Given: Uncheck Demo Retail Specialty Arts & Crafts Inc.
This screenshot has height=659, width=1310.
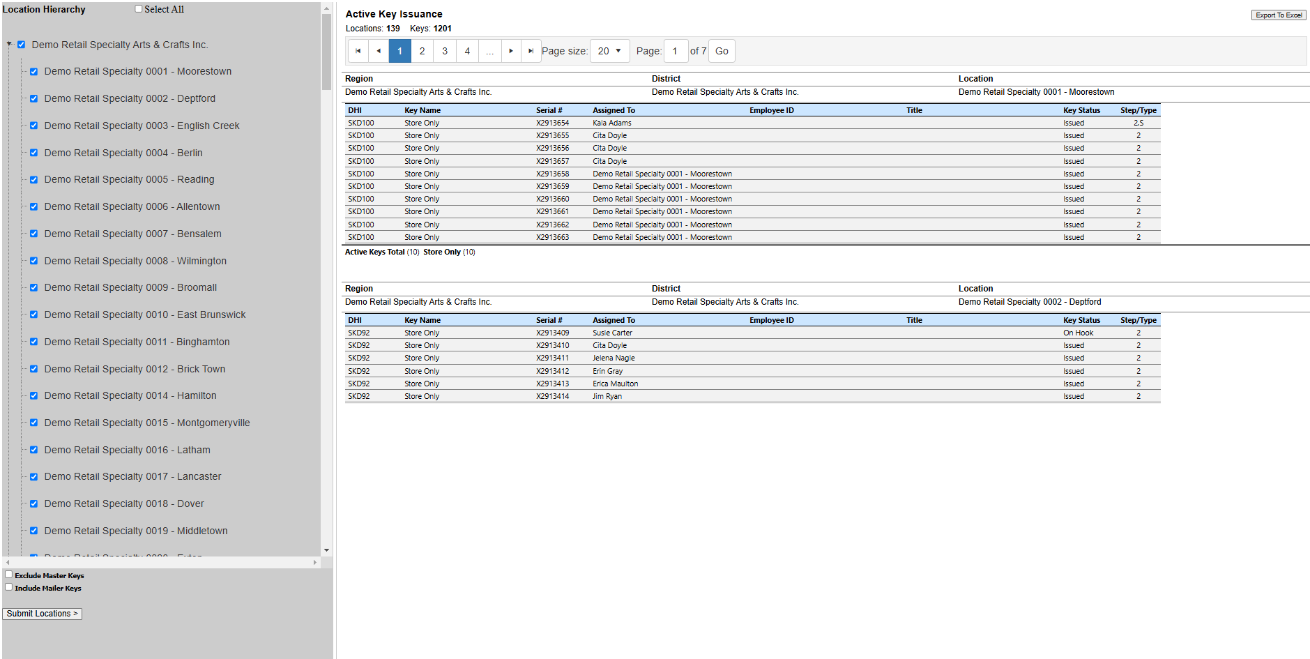Looking at the screenshot, I should tap(21, 45).
